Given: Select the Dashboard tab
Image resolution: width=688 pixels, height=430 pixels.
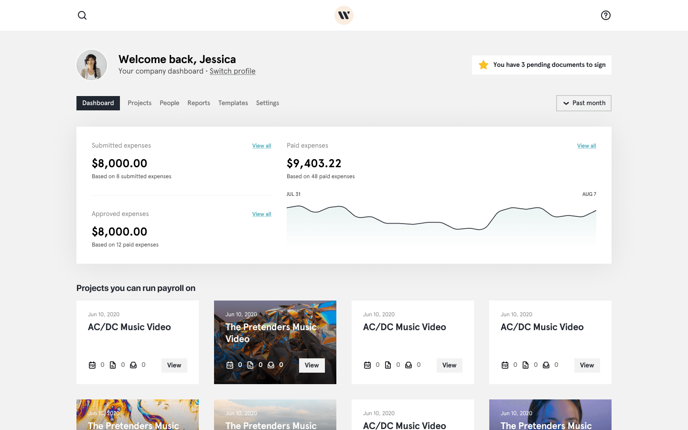Looking at the screenshot, I should 98,103.
